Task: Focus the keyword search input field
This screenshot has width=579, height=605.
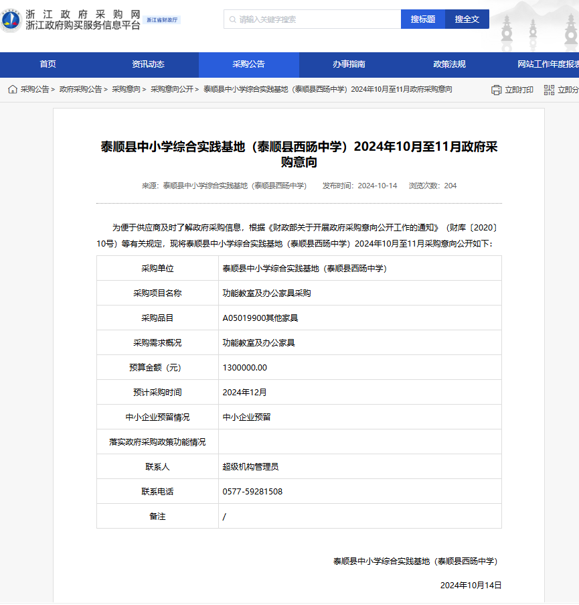Action: point(312,19)
